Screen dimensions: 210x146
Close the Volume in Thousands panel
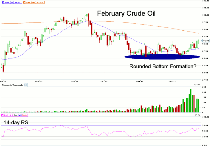25,85
